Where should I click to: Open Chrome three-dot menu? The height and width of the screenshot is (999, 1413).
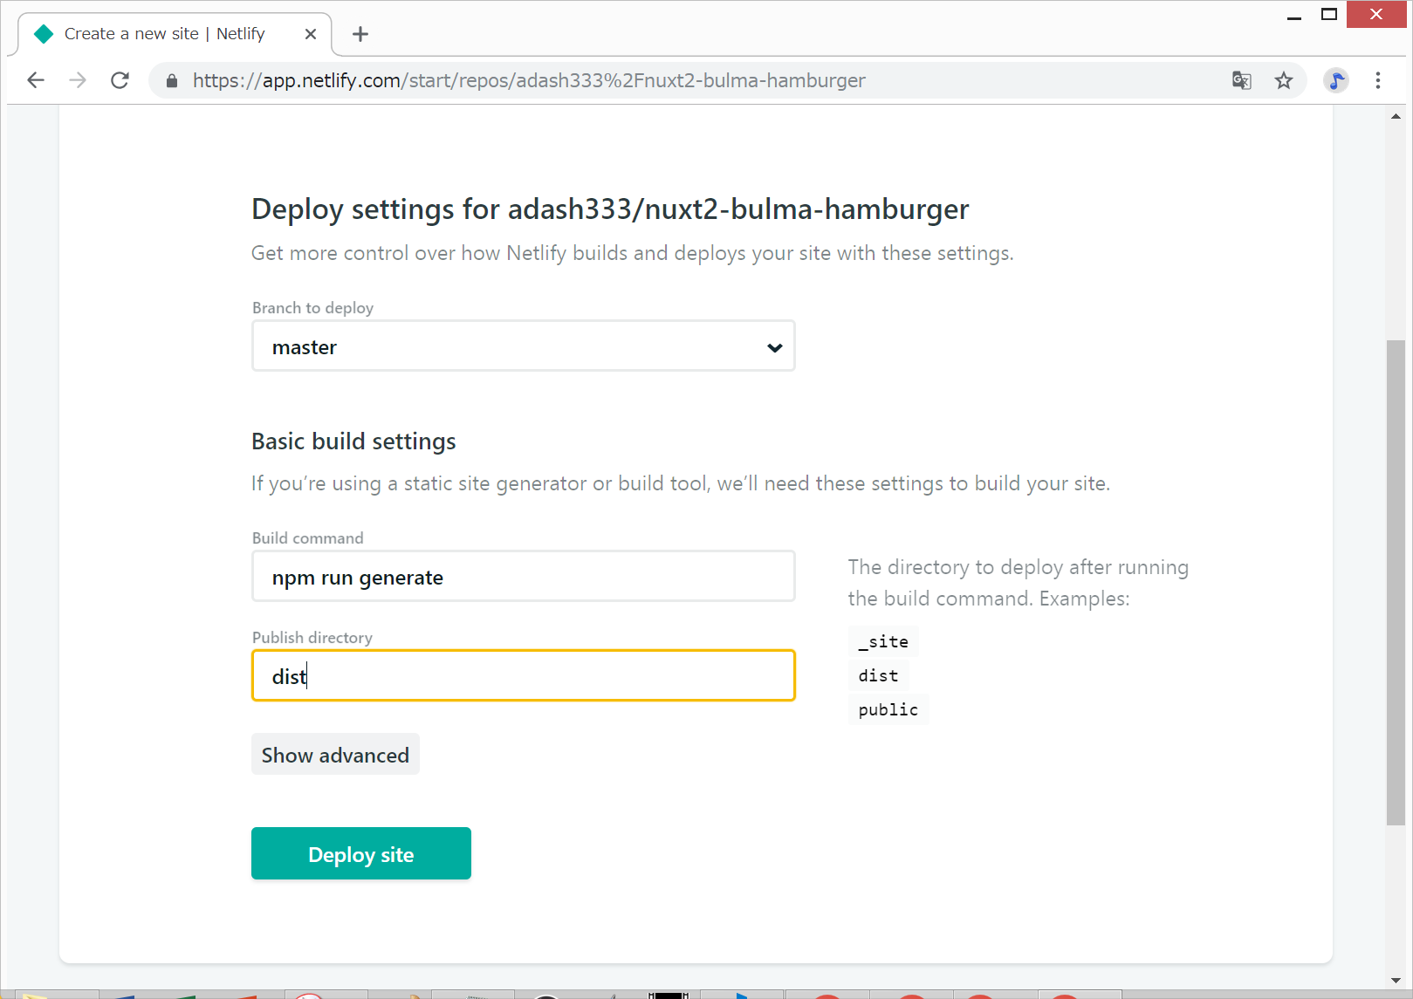pyautogui.click(x=1378, y=80)
